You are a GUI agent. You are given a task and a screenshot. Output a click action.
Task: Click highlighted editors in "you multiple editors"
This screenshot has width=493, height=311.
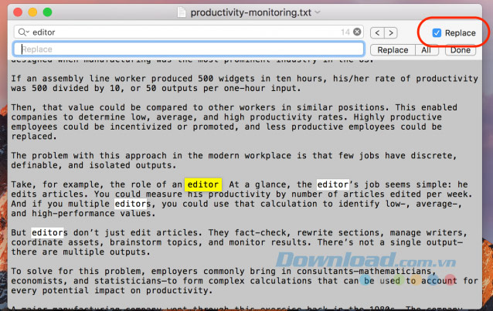point(131,204)
